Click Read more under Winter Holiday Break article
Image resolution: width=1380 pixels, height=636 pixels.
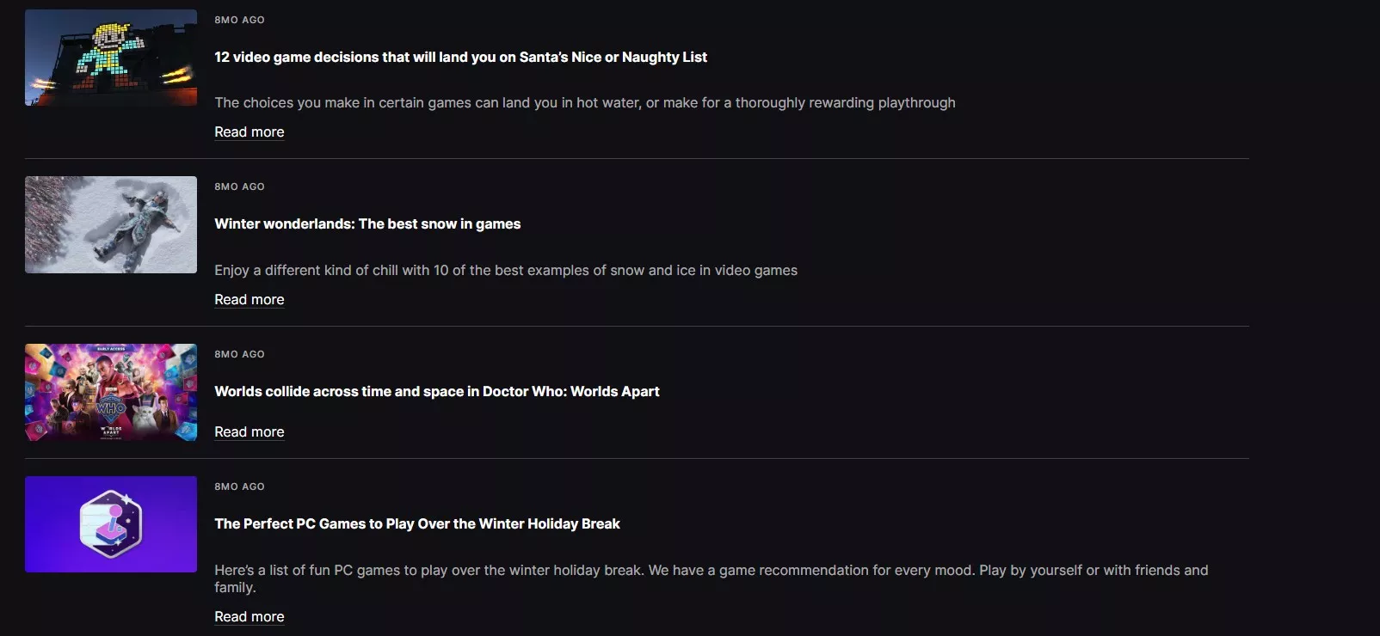[x=249, y=616]
